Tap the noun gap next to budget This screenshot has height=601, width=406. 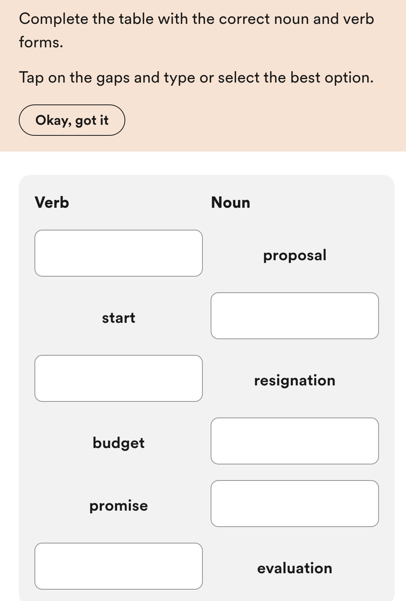(x=294, y=441)
